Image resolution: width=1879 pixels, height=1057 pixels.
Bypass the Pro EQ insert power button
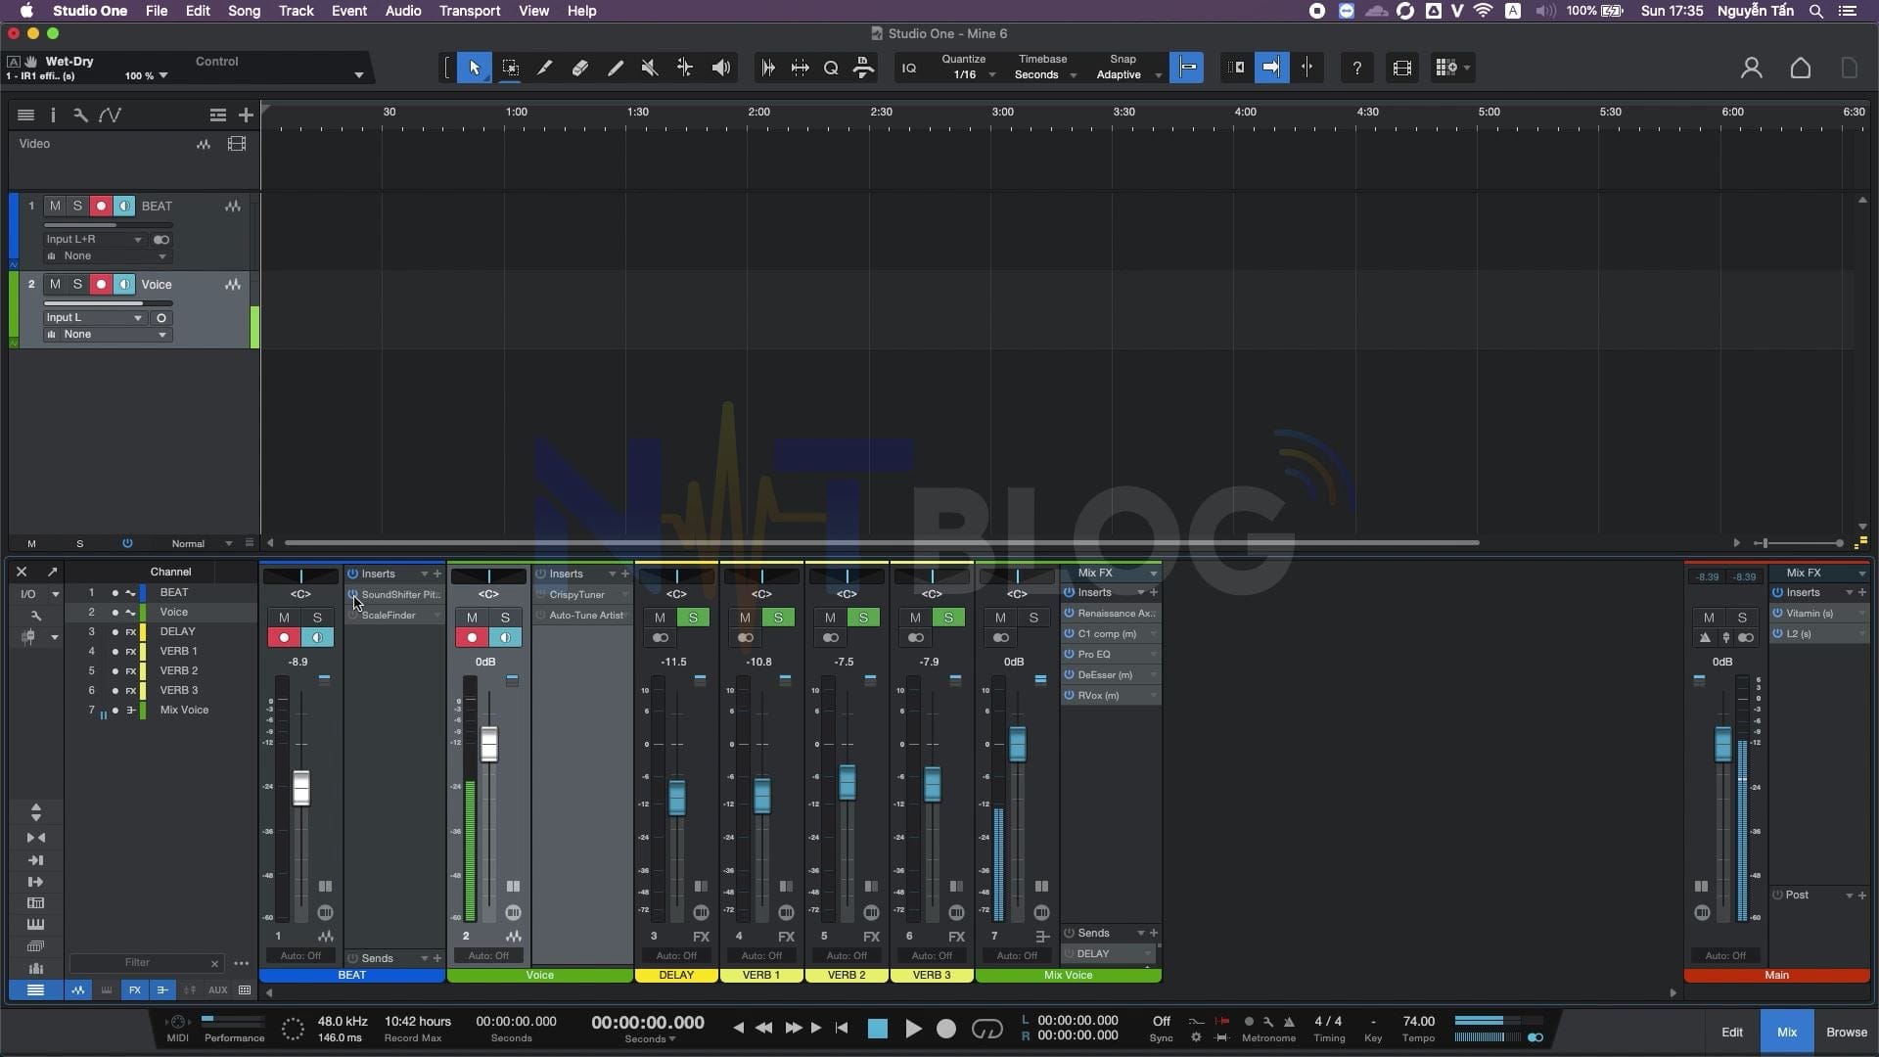pos(1069,655)
